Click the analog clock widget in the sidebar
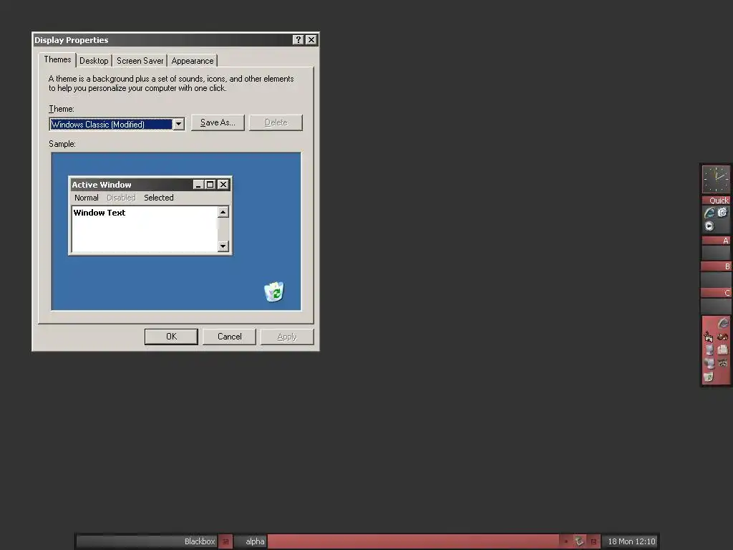 (x=716, y=179)
